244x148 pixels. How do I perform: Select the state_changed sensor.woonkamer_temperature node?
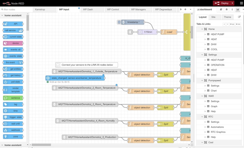(75, 78)
